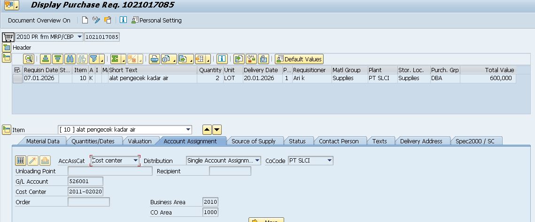Collapse the Item detail section toggle
Screen dimensions: 535x222
point(7,130)
